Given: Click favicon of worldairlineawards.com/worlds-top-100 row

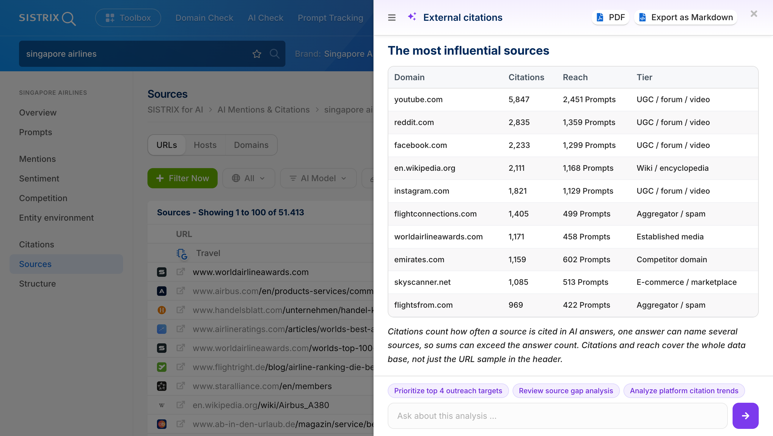Looking at the screenshot, I should 162,348.
